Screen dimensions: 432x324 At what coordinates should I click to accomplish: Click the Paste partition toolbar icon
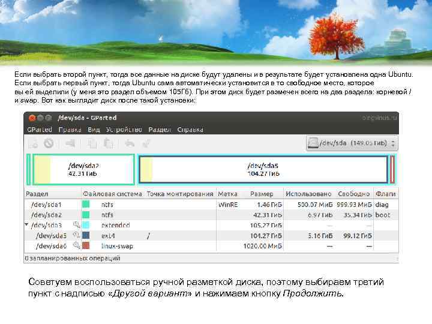(108, 143)
